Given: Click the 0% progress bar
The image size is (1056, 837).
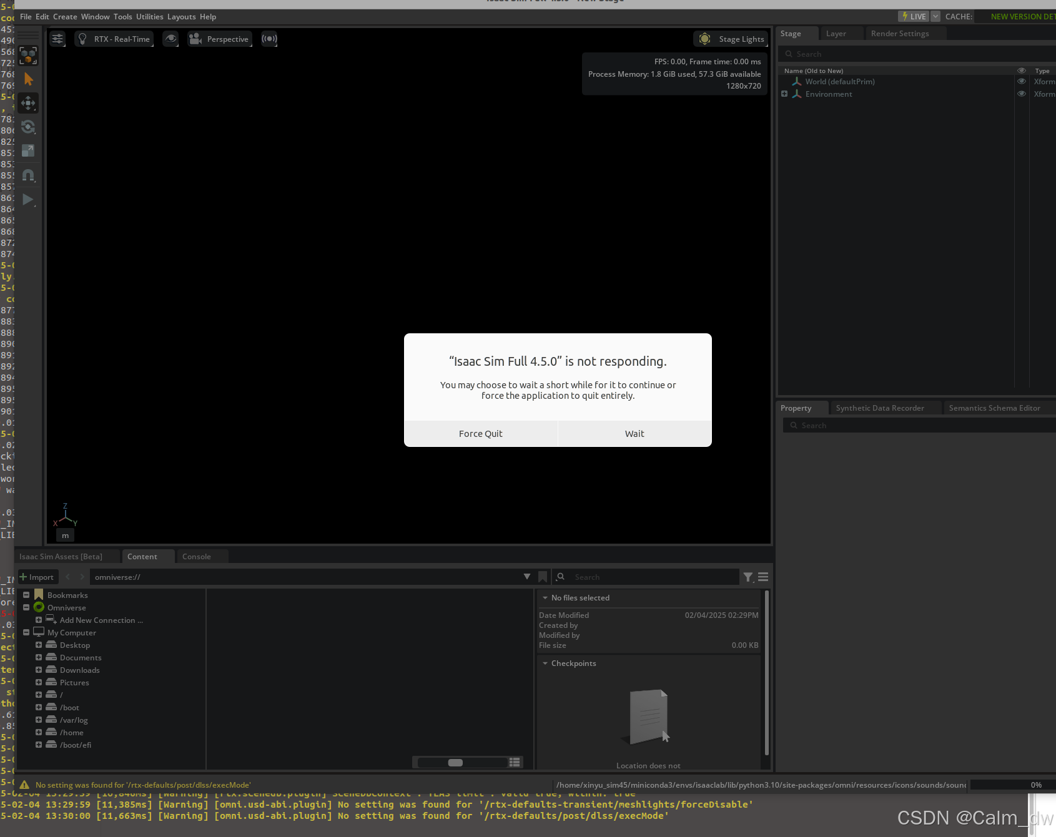Looking at the screenshot, I should [1012, 785].
